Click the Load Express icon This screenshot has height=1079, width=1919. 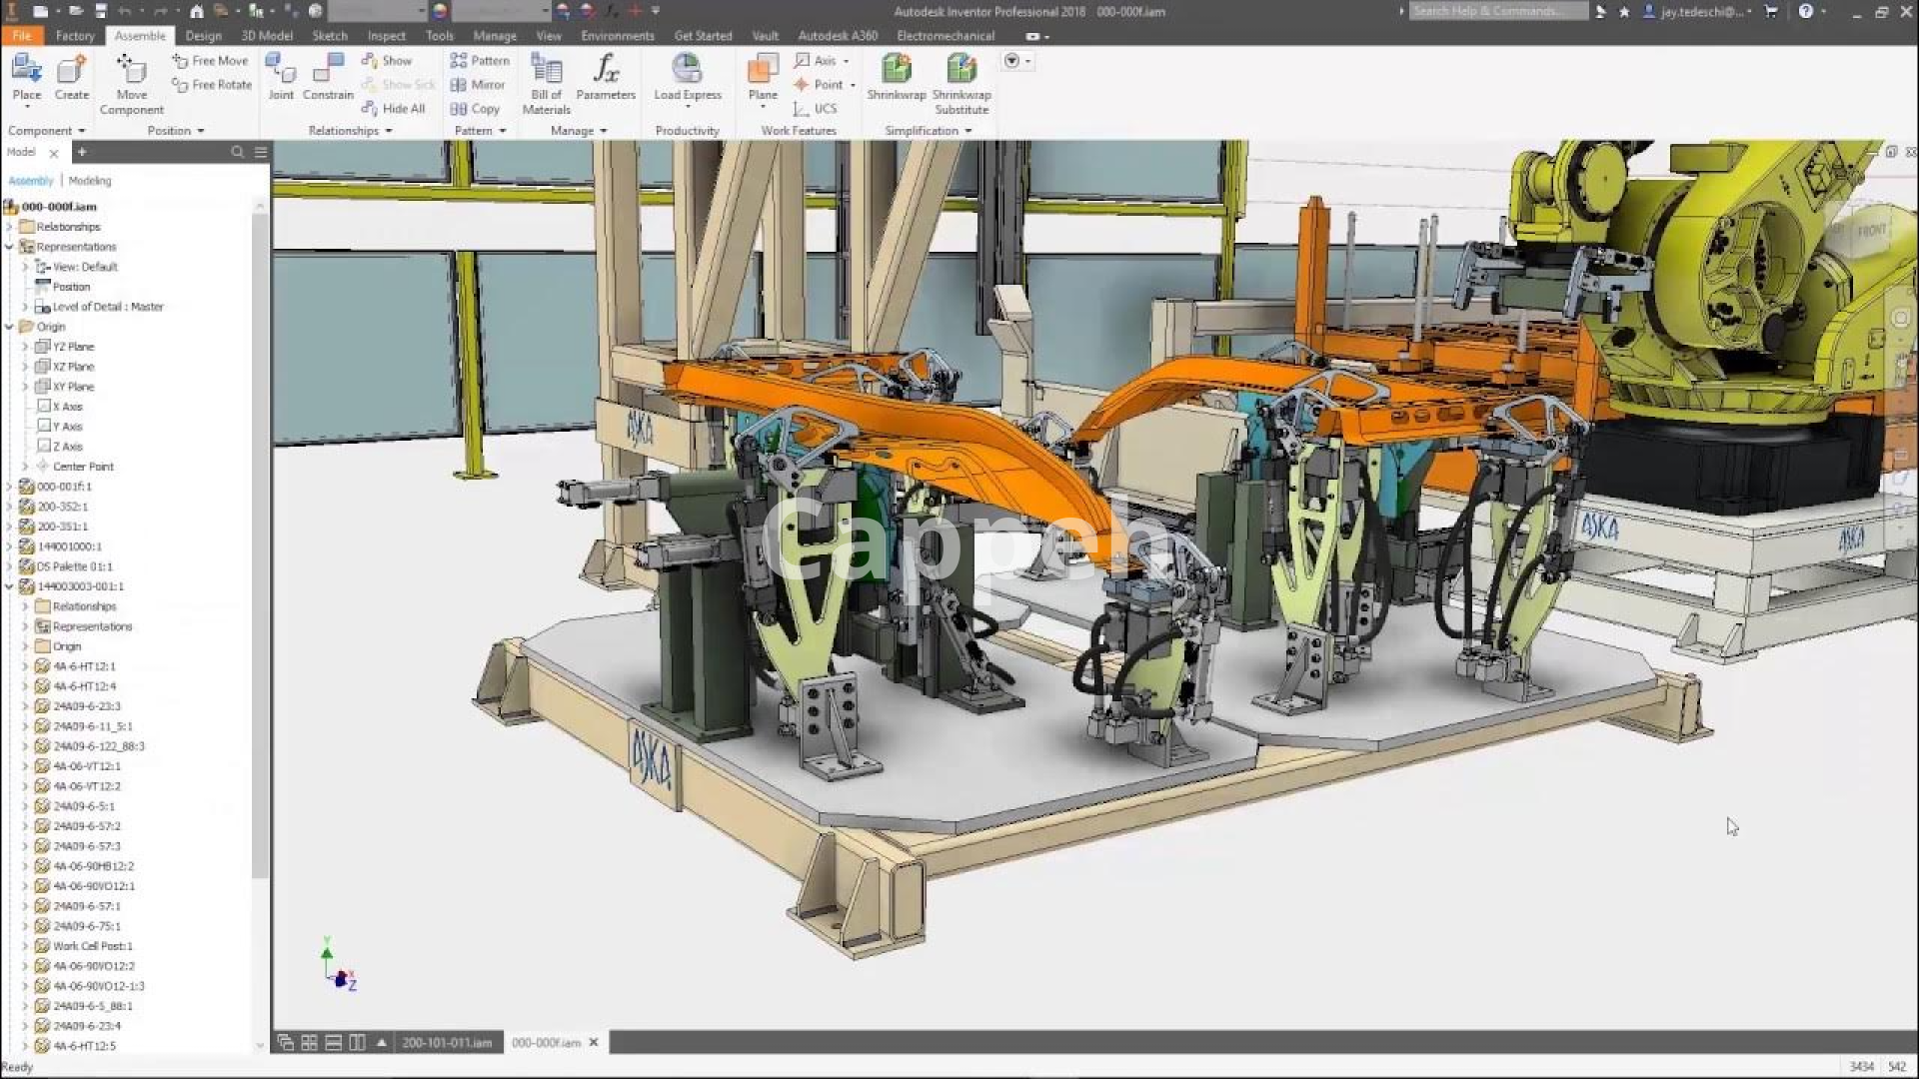[687, 70]
